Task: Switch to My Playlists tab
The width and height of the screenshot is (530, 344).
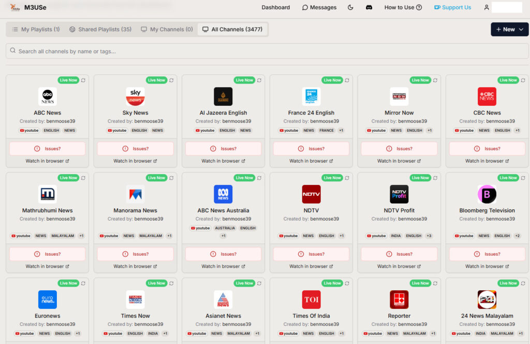Action: [36, 29]
